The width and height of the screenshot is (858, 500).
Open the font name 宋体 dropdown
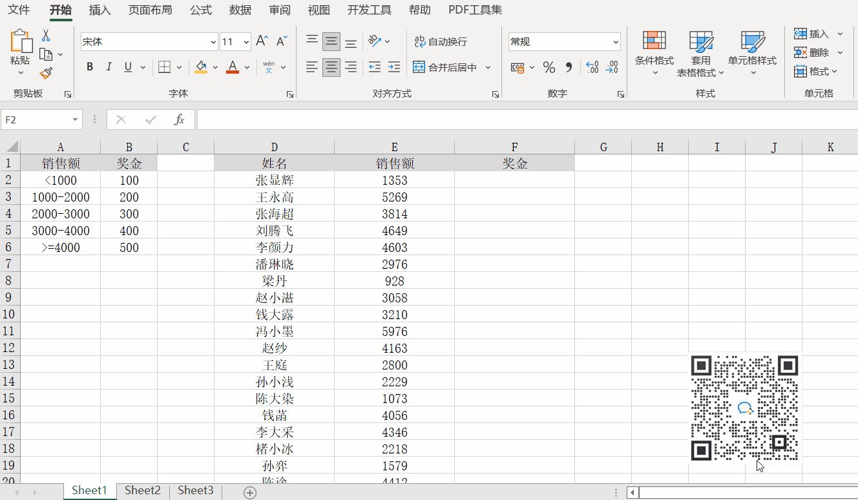click(214, 42)
